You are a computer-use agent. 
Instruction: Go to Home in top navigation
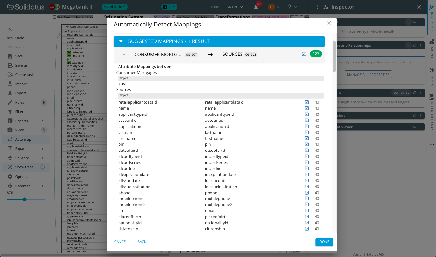click(x=215, y=7)
